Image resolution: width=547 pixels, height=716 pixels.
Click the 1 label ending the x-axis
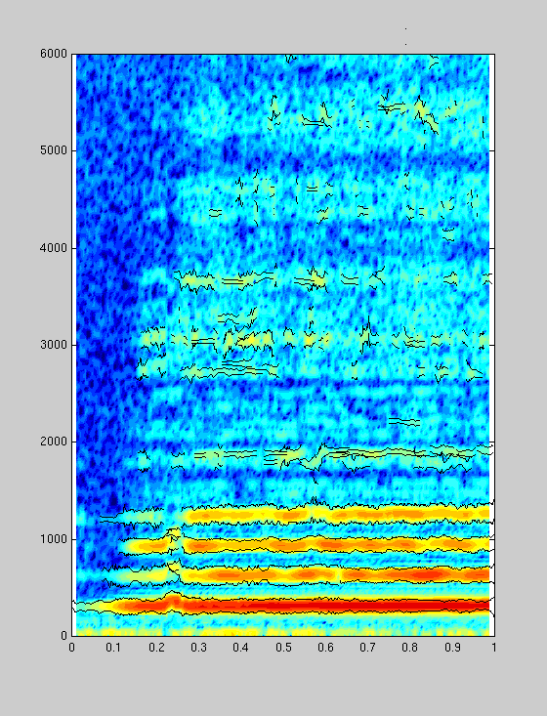pos(493,648)
